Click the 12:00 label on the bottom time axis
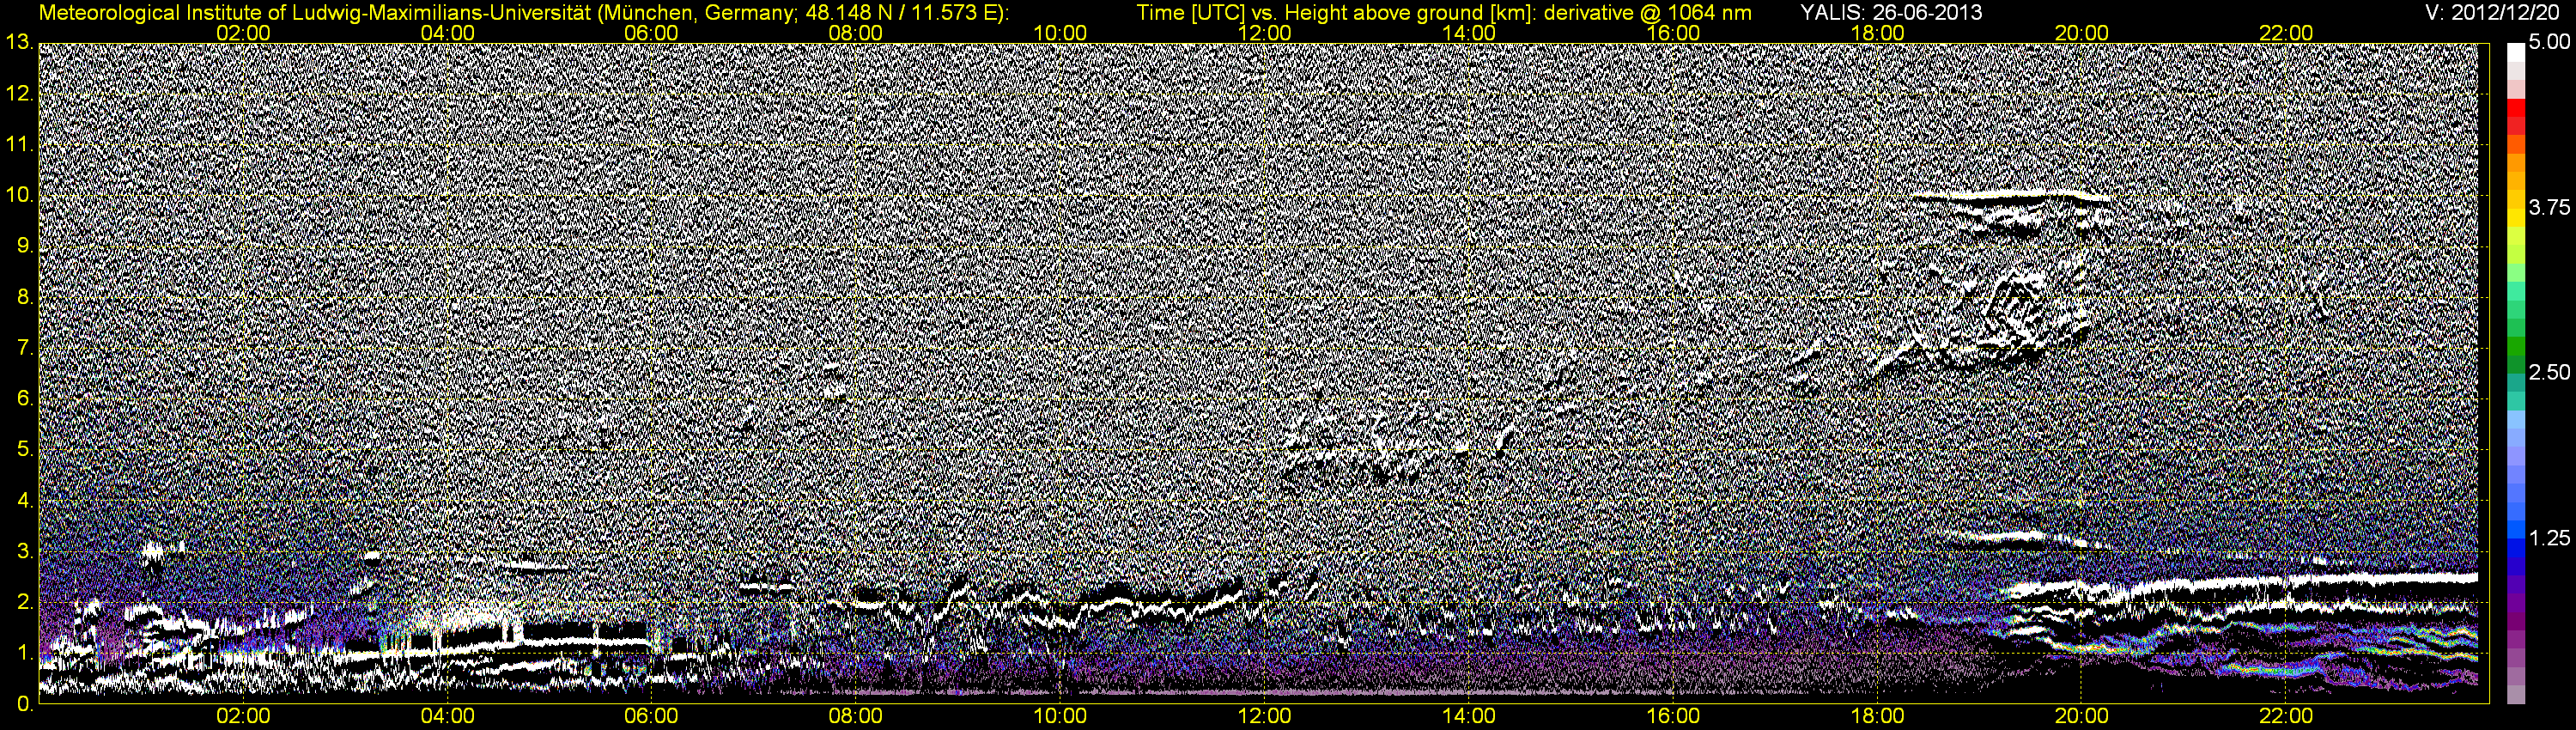This screenshot has height=730, width=2576. (1265, 717)
